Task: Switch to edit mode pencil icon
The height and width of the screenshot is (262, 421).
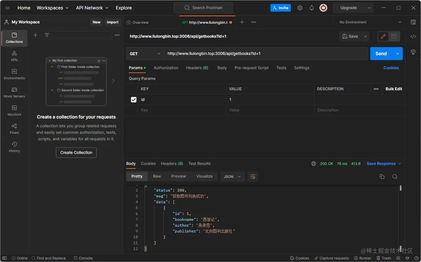Action: tap(383, 36)
